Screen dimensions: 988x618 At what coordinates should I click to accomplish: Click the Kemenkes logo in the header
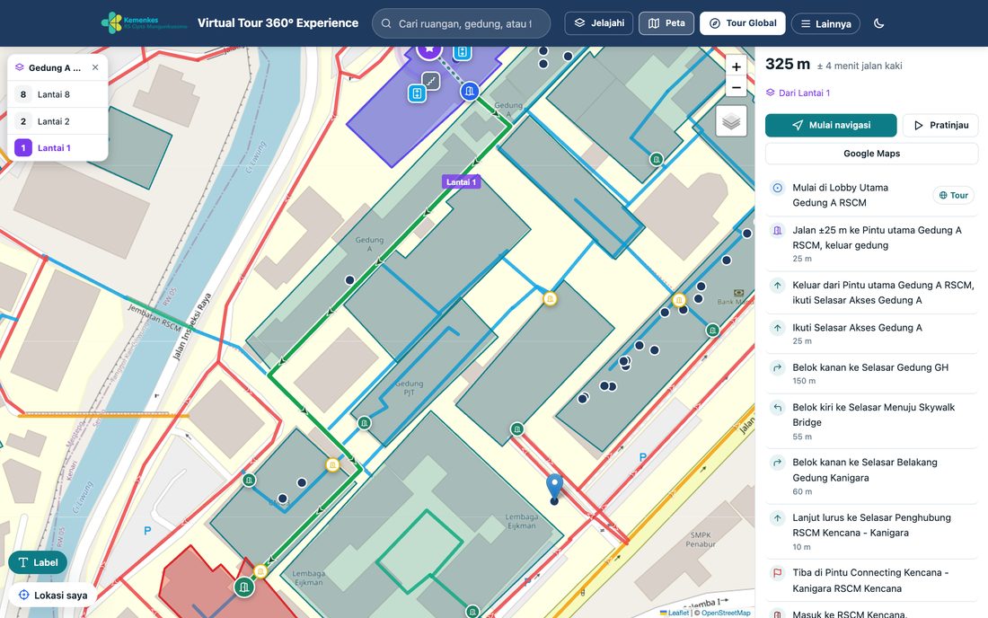[145, 23]
